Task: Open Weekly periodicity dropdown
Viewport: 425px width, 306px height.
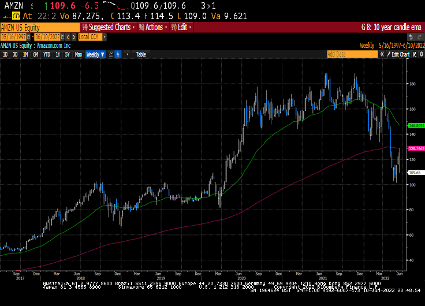Action: pos(95,54)
